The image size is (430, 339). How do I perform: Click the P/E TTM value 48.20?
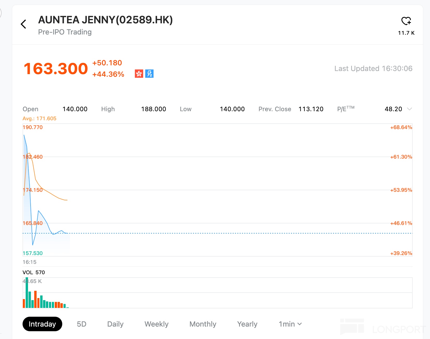[393, 109]
